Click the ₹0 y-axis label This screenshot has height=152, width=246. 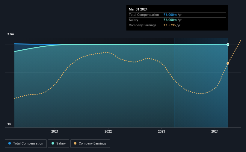click(x=9, y=124)
